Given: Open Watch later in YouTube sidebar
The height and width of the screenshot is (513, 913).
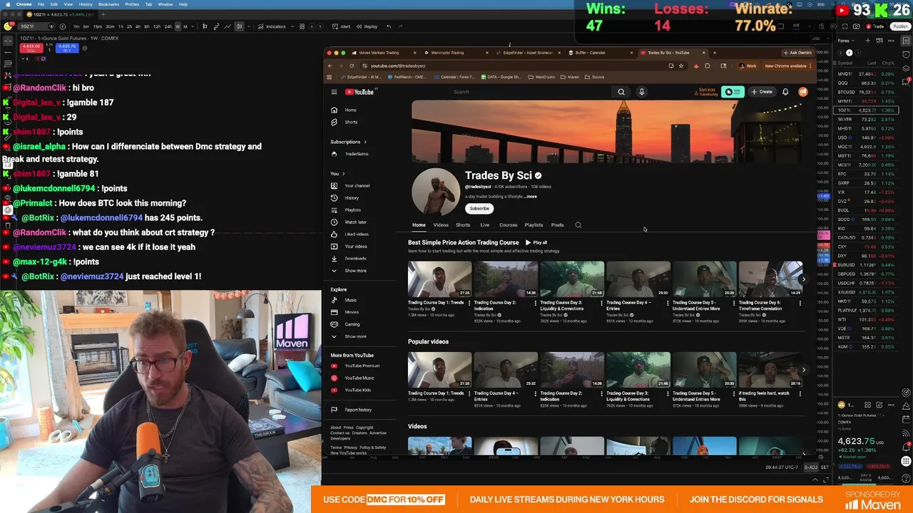Looking at the screenshot, I should coord(357,222).
